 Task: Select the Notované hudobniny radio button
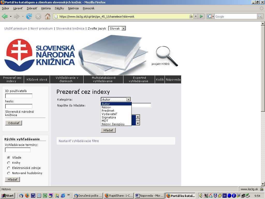coord(9,173)
